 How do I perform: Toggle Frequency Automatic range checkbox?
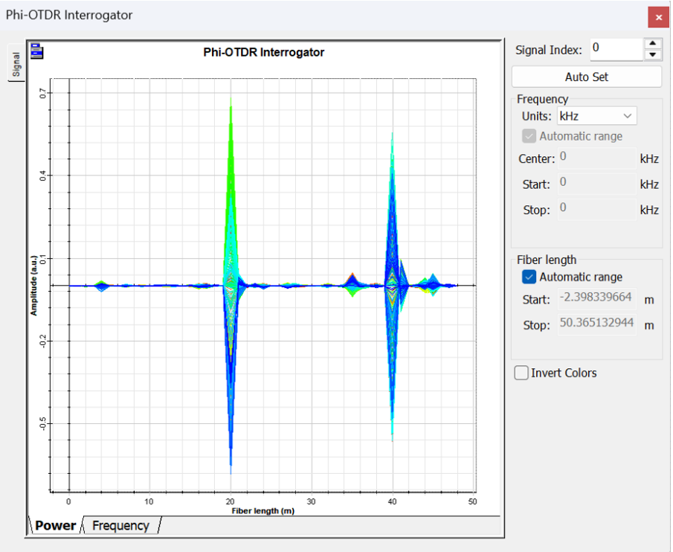click(529, 136)
